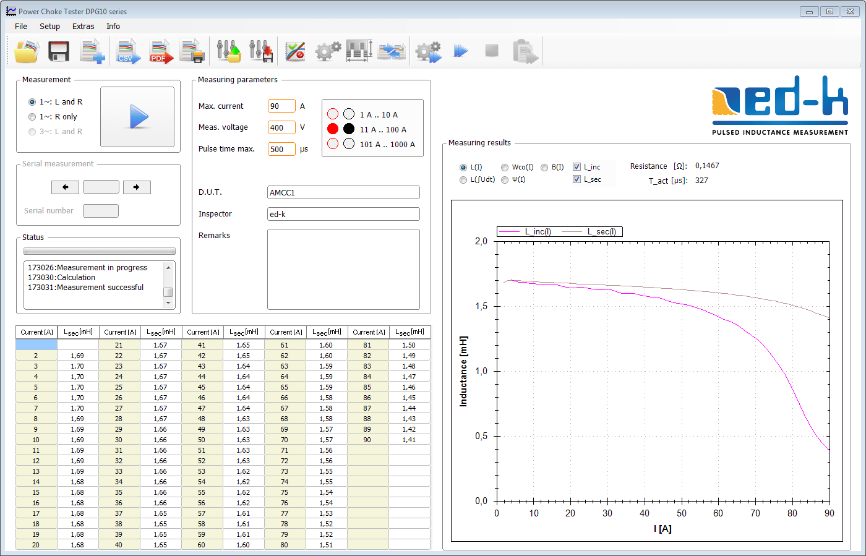Uncheck the L_inc curve checkbox
Image resolution: width=866 pixels, height=556 pixels.
point(577,167)
